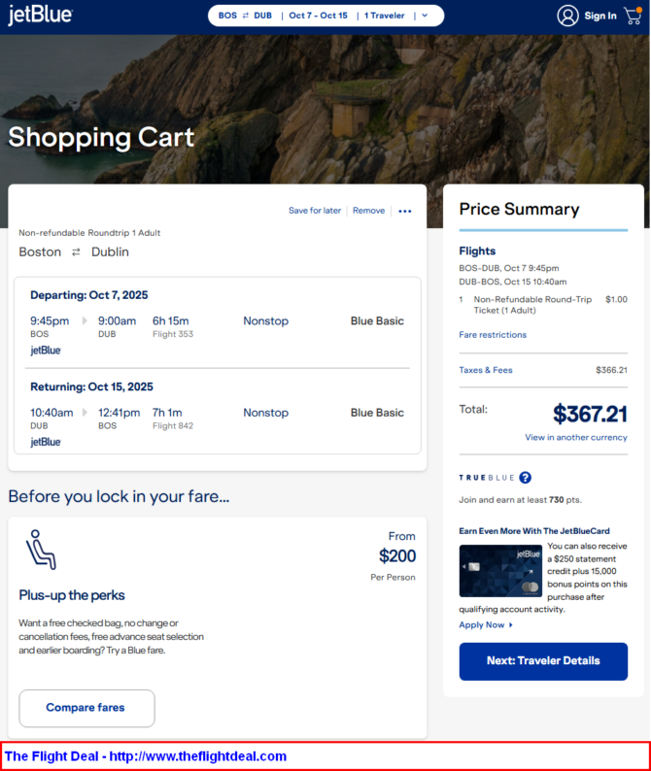
Task: Click the jetBlue logo in header
Action: (x=40, y=16)
